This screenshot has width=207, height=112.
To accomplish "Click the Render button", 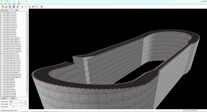I will [13, 98].
